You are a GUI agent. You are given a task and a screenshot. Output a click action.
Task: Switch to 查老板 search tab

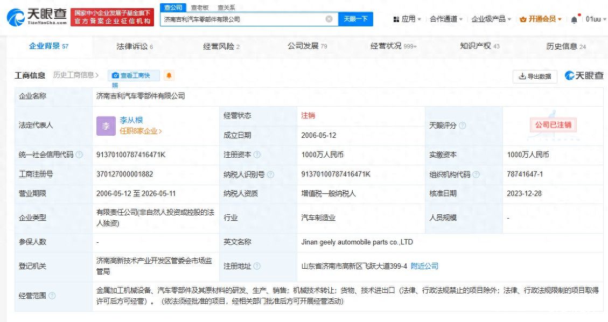coord(200,8)
